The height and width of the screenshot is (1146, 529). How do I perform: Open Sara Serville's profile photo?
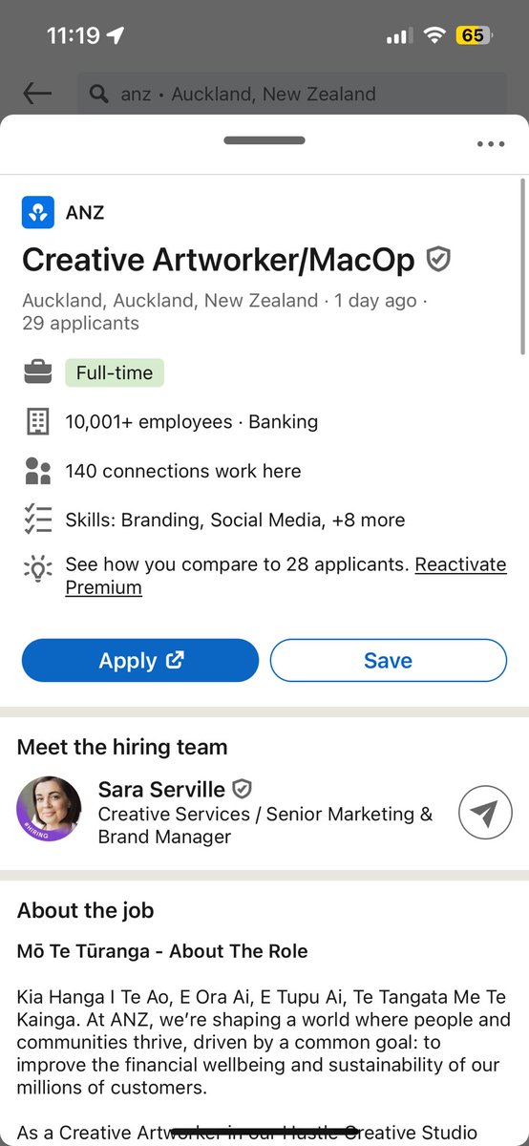[x=49, y=809]
